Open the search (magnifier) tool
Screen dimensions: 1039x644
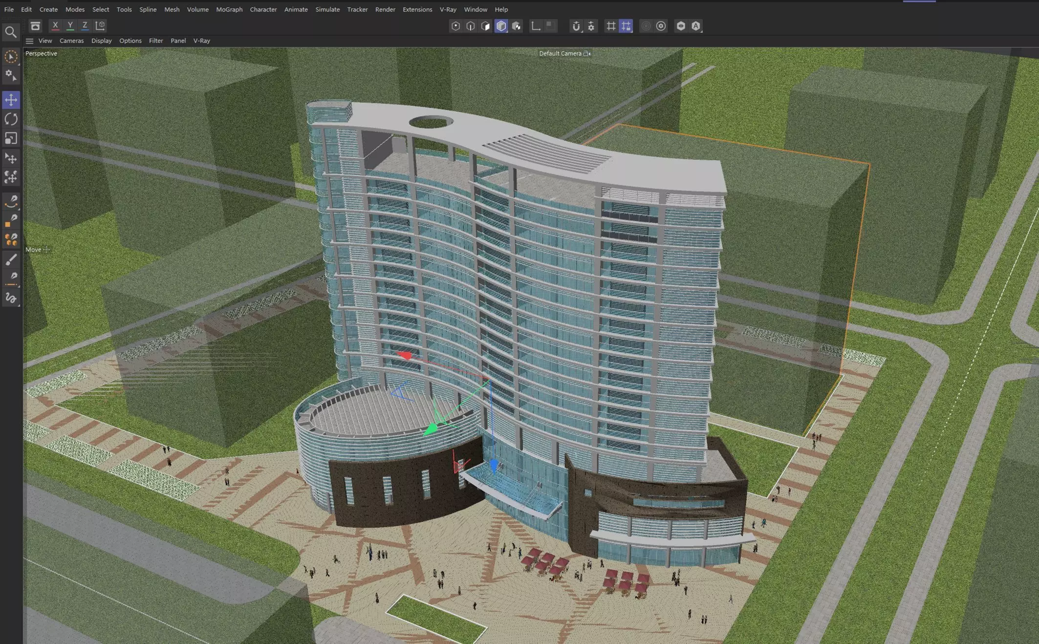[11, 32]
